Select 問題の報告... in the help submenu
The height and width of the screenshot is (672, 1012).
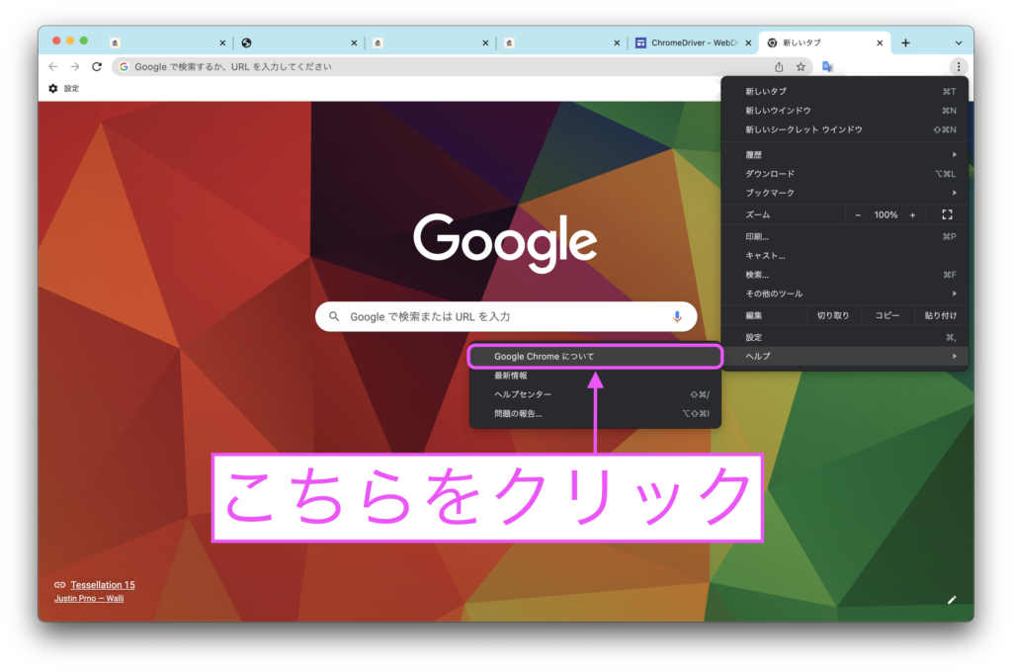[x=595, y=414]
